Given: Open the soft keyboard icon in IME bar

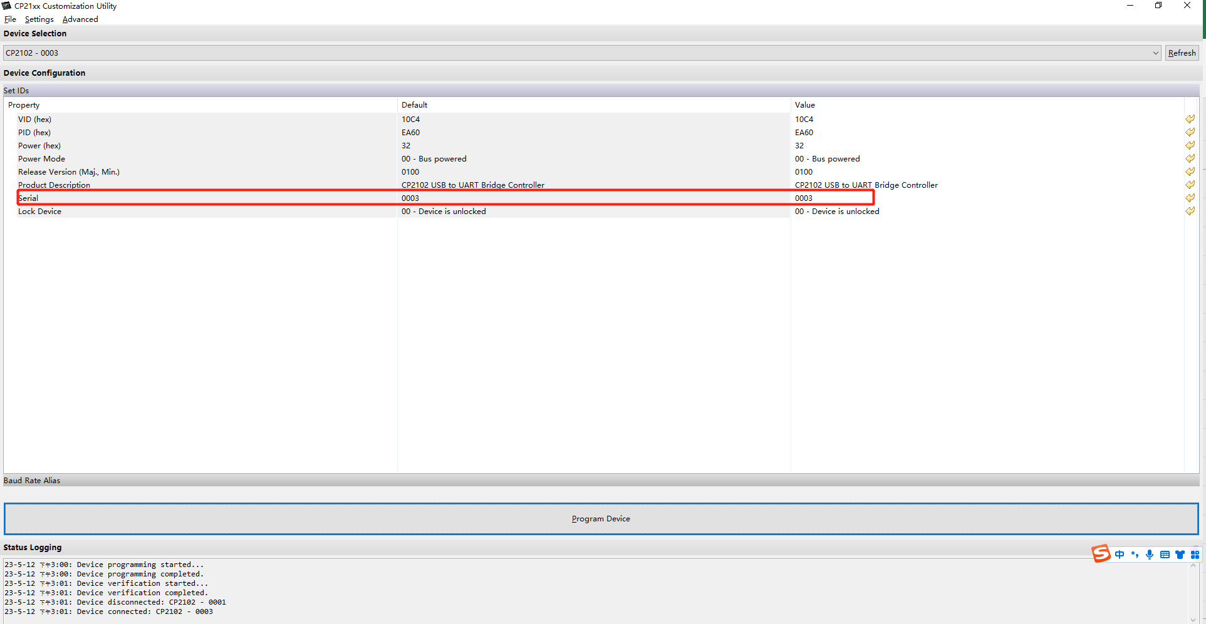Looking at the screenshot, I should 1165,555.
